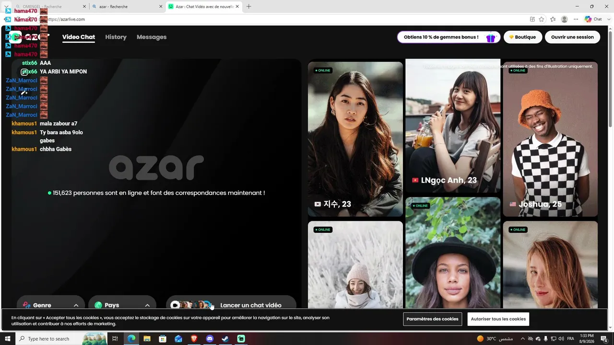614x345 pixels.
Task: Click the camera icon beside Lancer un chat vidéo
Action: (x=175, y=305)
